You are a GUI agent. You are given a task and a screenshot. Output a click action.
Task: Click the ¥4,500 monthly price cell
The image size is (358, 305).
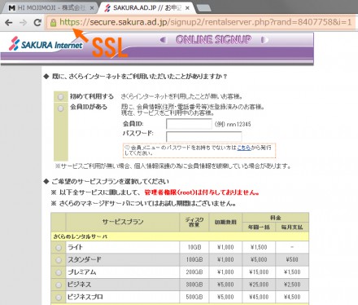click(x=292, y=297)
